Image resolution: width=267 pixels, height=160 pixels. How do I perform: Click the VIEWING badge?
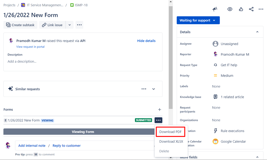[x=48, y=120]
